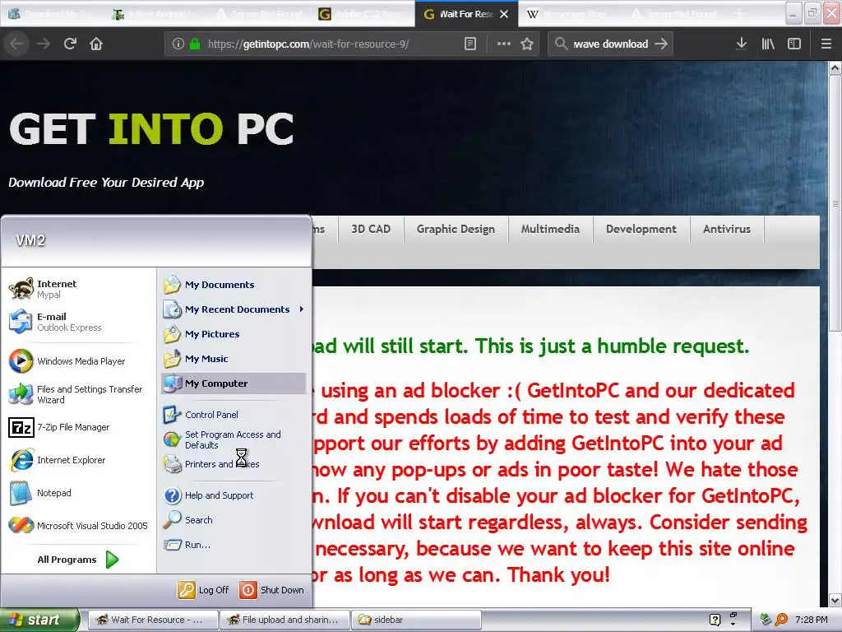Reload the page with the refresh icon

click(70, 44)
